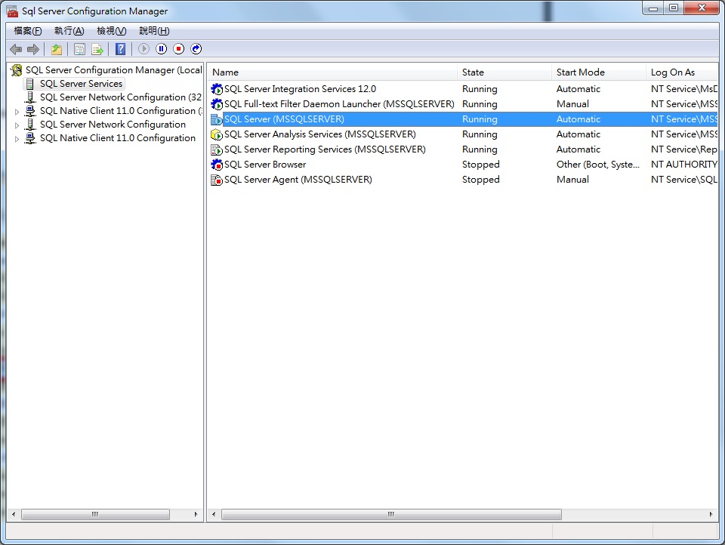
Task: Stop the selected service using the red stop icon
Action: 179,49
